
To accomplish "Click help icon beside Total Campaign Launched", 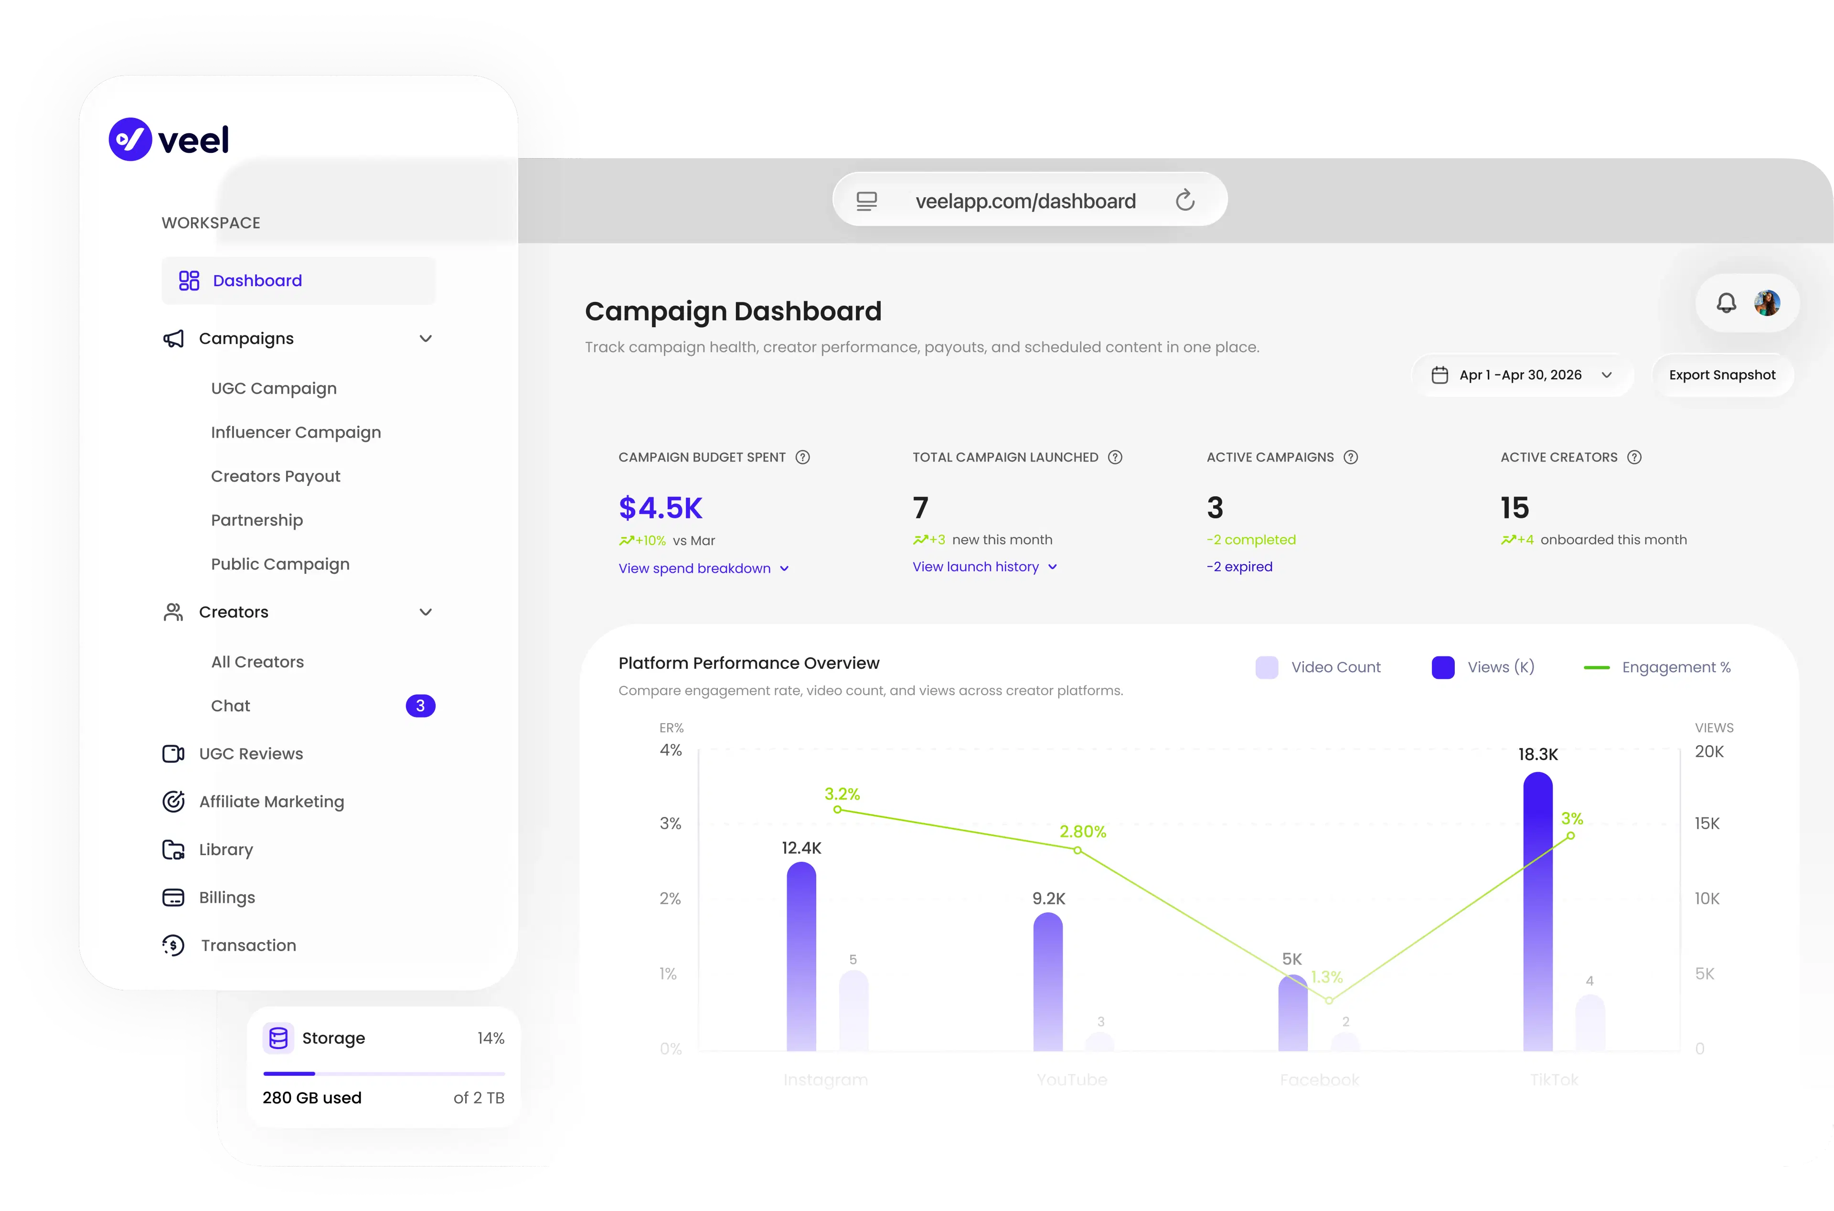I will click(x=1115, y=457).
